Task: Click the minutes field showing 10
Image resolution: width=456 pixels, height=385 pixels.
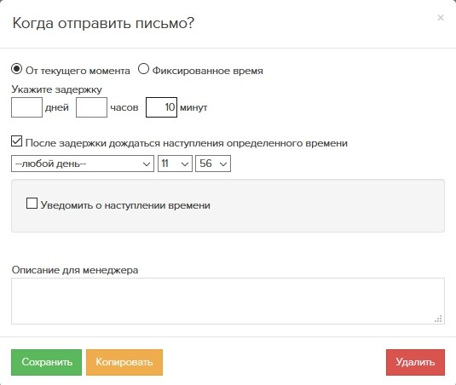Action: coord(161,107)
